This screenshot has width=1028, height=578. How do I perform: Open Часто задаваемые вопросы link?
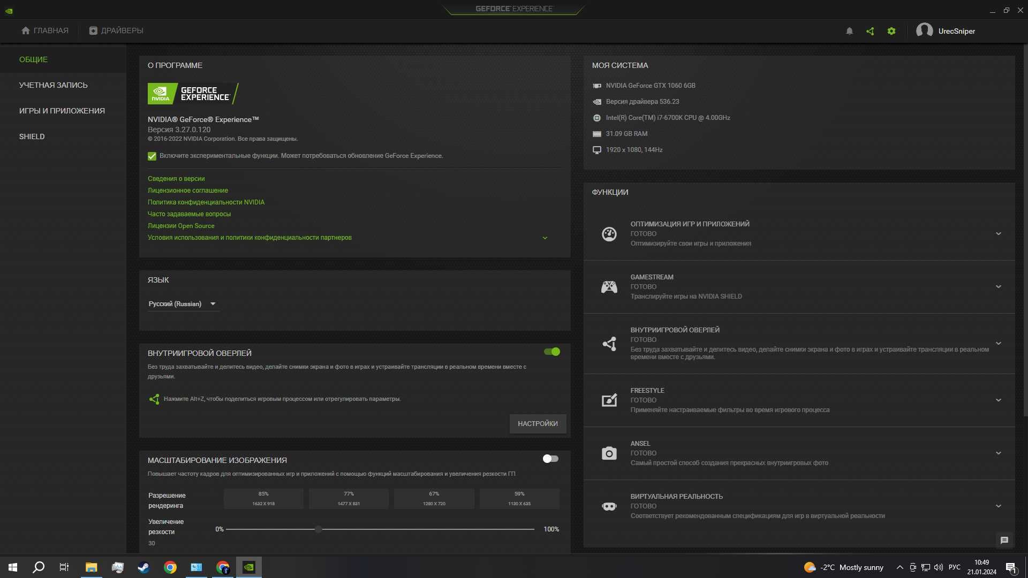point(189,214)
